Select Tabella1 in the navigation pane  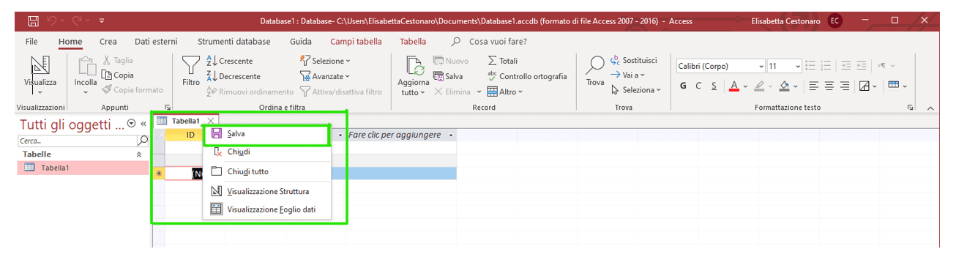point(83,168)
